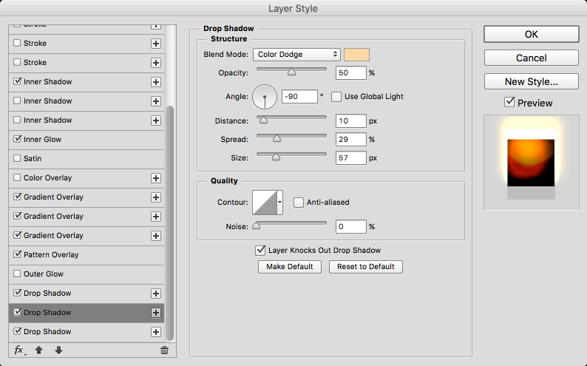Turn on the Satin effect checkbox
The width and height of the screenshot is (587, 366).
click(18, 159)
